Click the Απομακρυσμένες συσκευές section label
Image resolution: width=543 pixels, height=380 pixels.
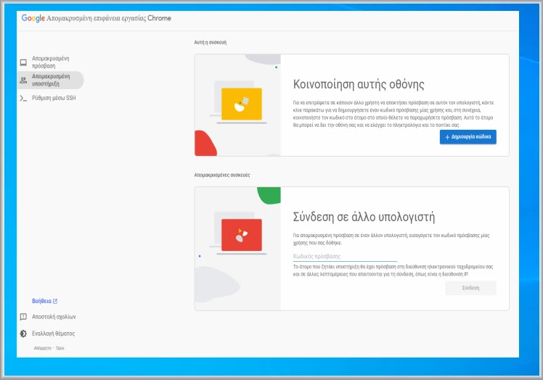coord(222,175)
